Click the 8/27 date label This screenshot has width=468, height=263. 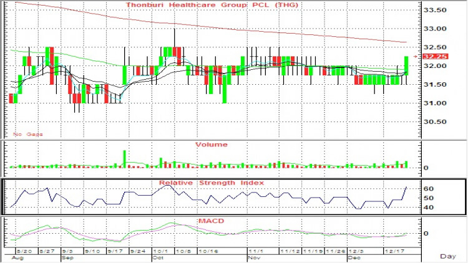[x=47, y=251]
